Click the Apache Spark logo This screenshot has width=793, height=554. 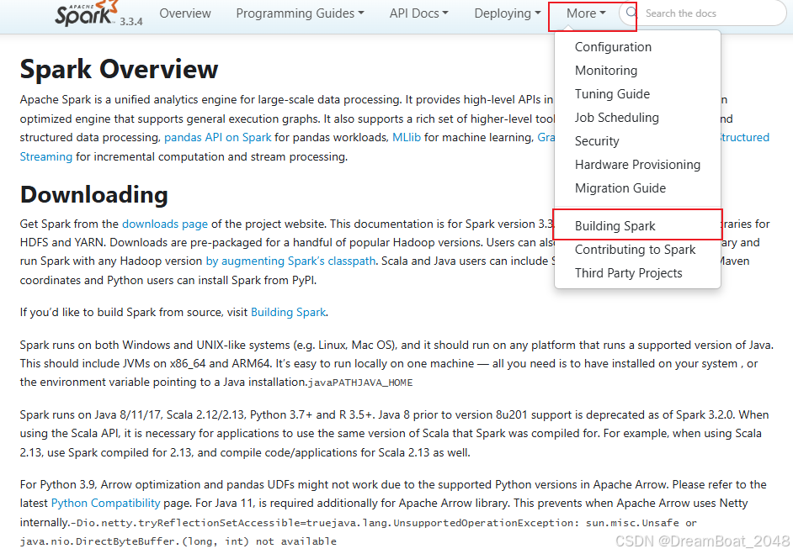tap(84, 13)
